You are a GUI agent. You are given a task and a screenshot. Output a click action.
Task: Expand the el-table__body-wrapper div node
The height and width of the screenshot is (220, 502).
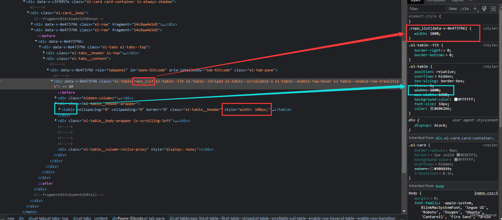[x=56, y=121]
